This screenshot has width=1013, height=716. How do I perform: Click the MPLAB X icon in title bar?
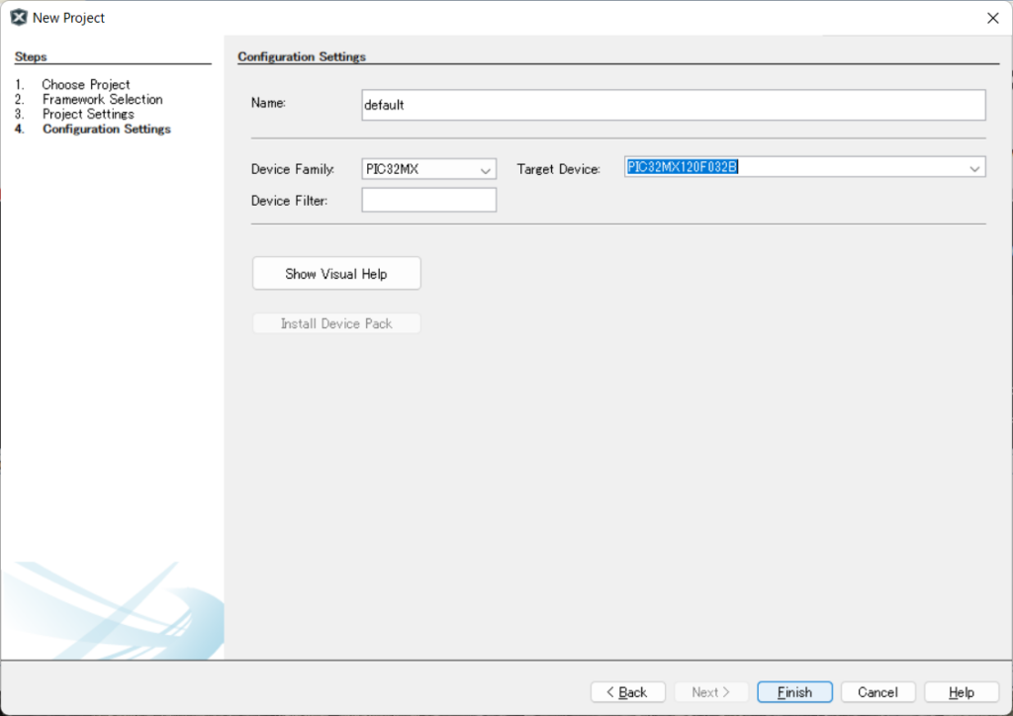click(18, 18)
